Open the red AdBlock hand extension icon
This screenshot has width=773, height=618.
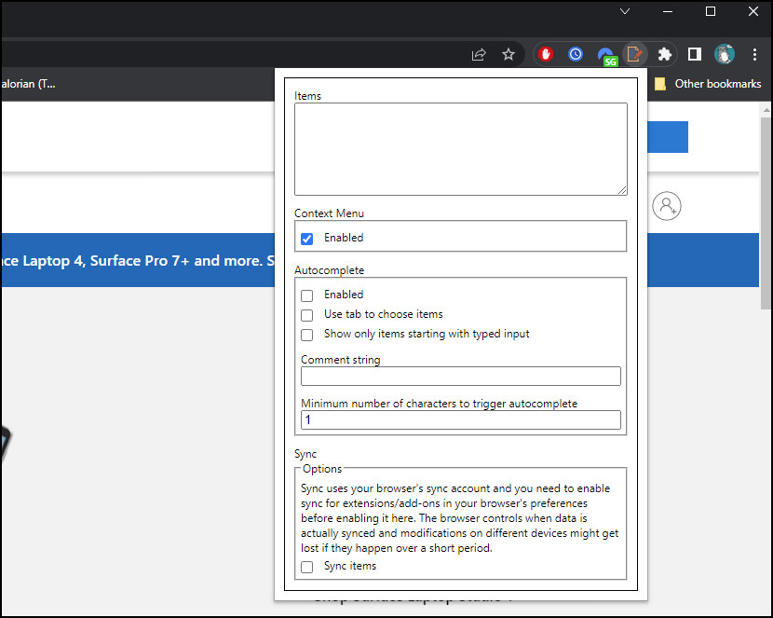[545, 54]
